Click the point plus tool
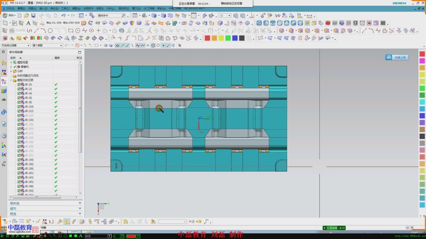 (98, 31)
